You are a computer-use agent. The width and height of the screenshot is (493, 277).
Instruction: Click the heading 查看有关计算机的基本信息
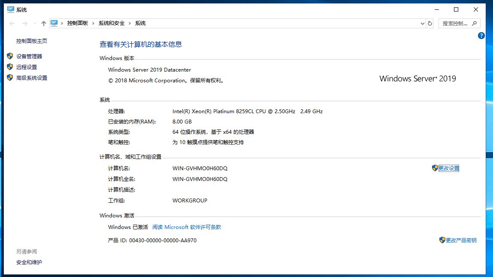(x=141, y=44)
